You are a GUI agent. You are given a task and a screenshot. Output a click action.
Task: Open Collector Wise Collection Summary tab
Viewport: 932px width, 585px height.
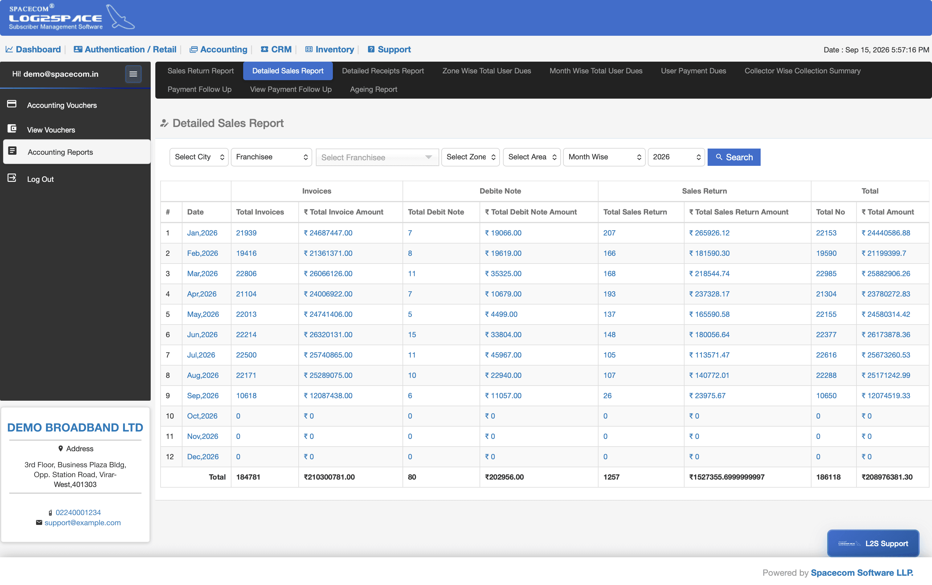tap(802, 71)
